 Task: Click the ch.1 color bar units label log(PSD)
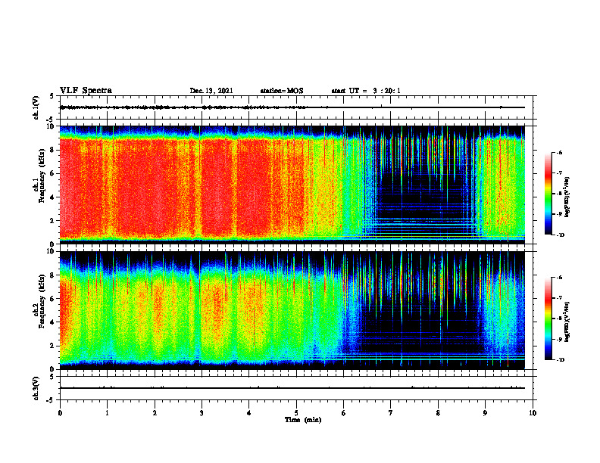tap(567, 197)
